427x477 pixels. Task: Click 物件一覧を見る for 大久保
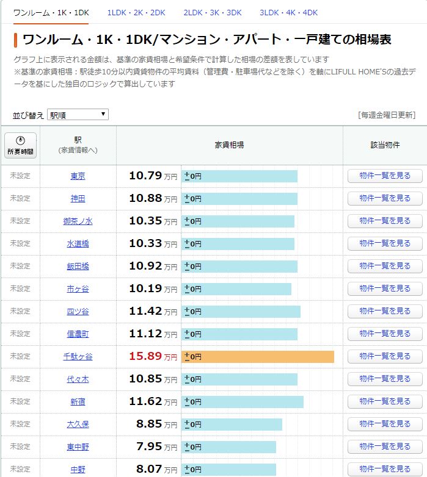(385, 424)
